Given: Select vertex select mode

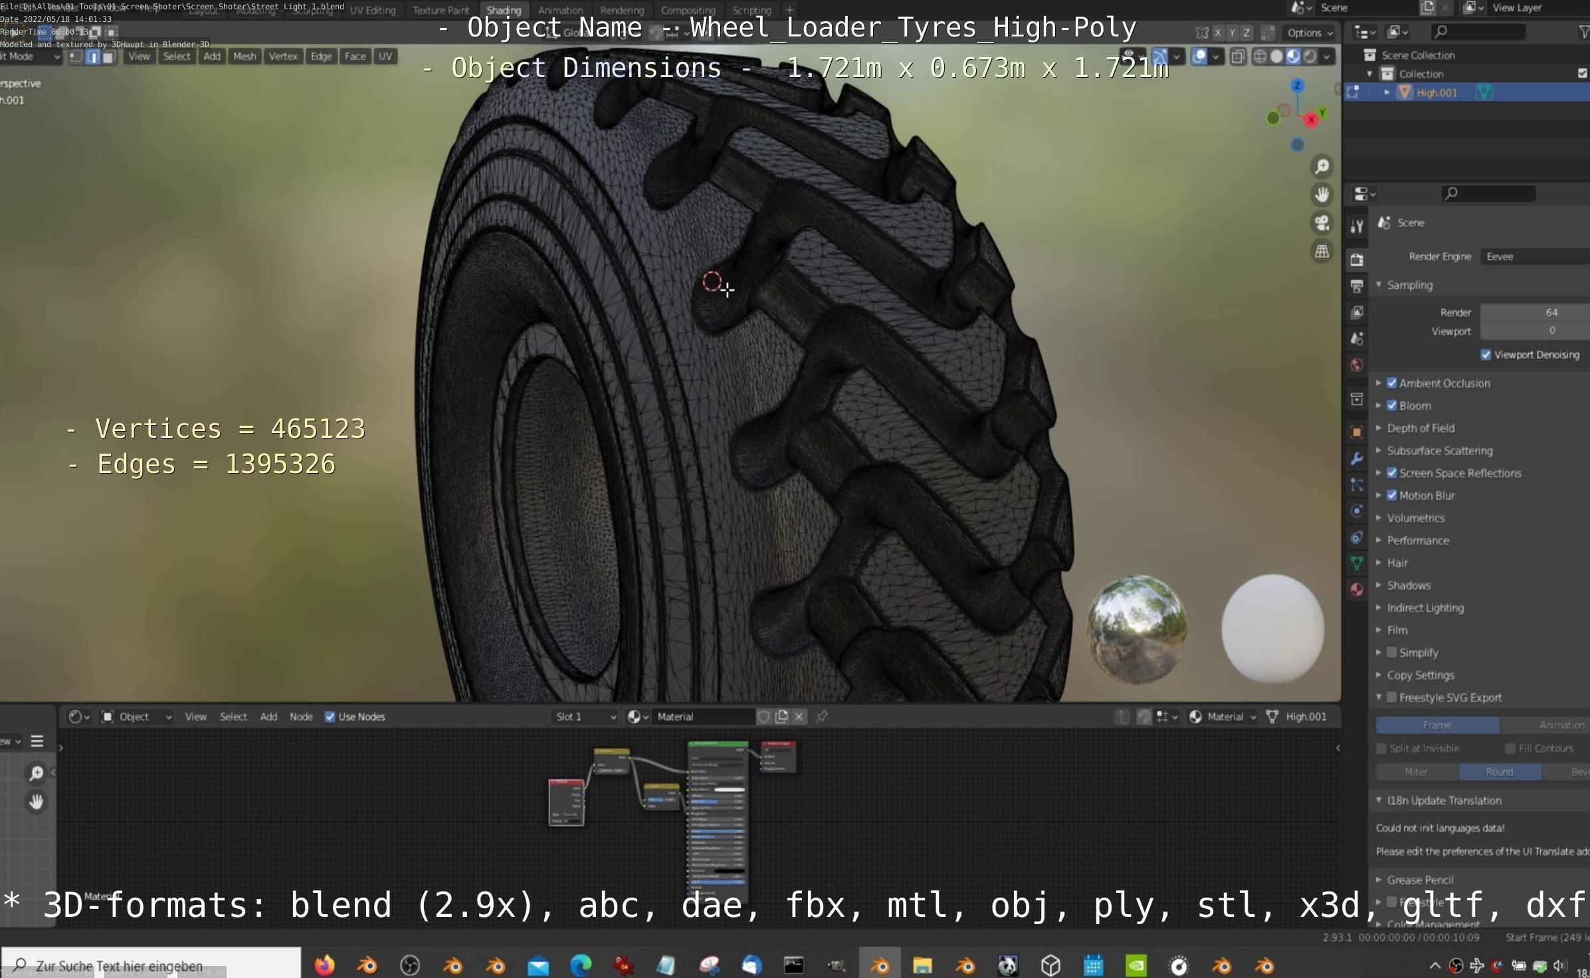Looking at the screenshot, I should tap(76, 56).
